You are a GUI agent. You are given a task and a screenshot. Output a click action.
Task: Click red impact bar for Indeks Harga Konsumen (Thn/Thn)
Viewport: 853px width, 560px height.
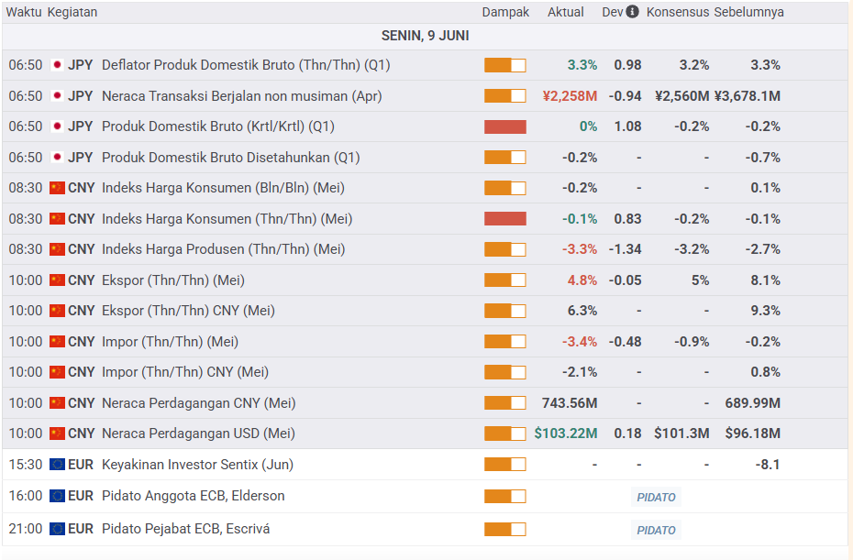(504, 219)
